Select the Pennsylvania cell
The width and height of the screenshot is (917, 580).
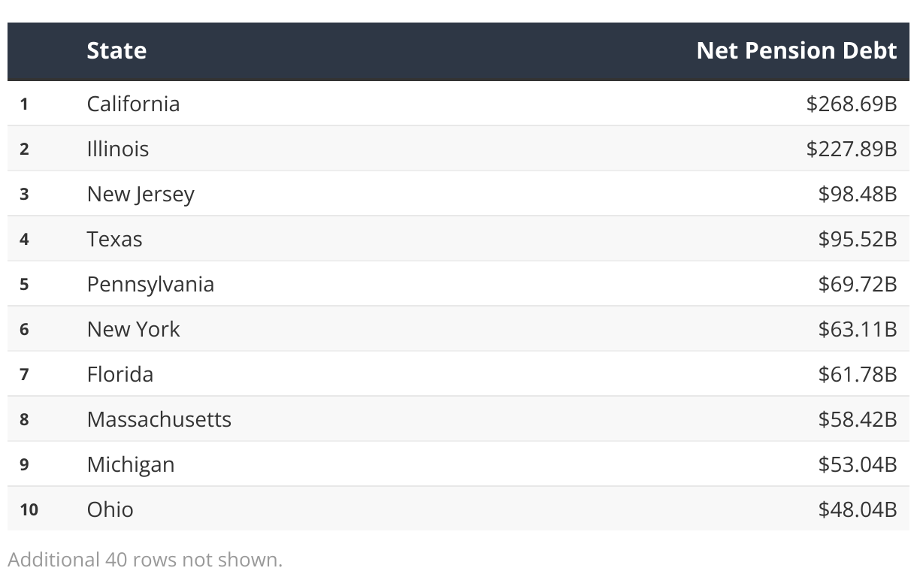click(x=150, y=284)
